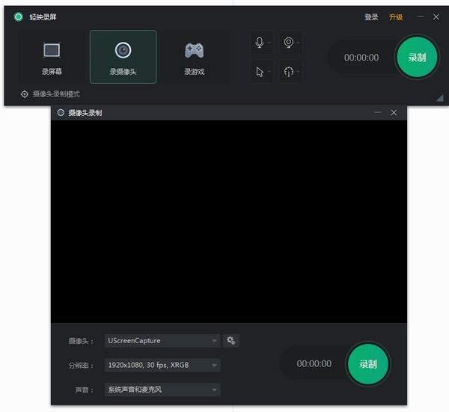Toggle the webcam overlay icon

(x=288, y=43)
